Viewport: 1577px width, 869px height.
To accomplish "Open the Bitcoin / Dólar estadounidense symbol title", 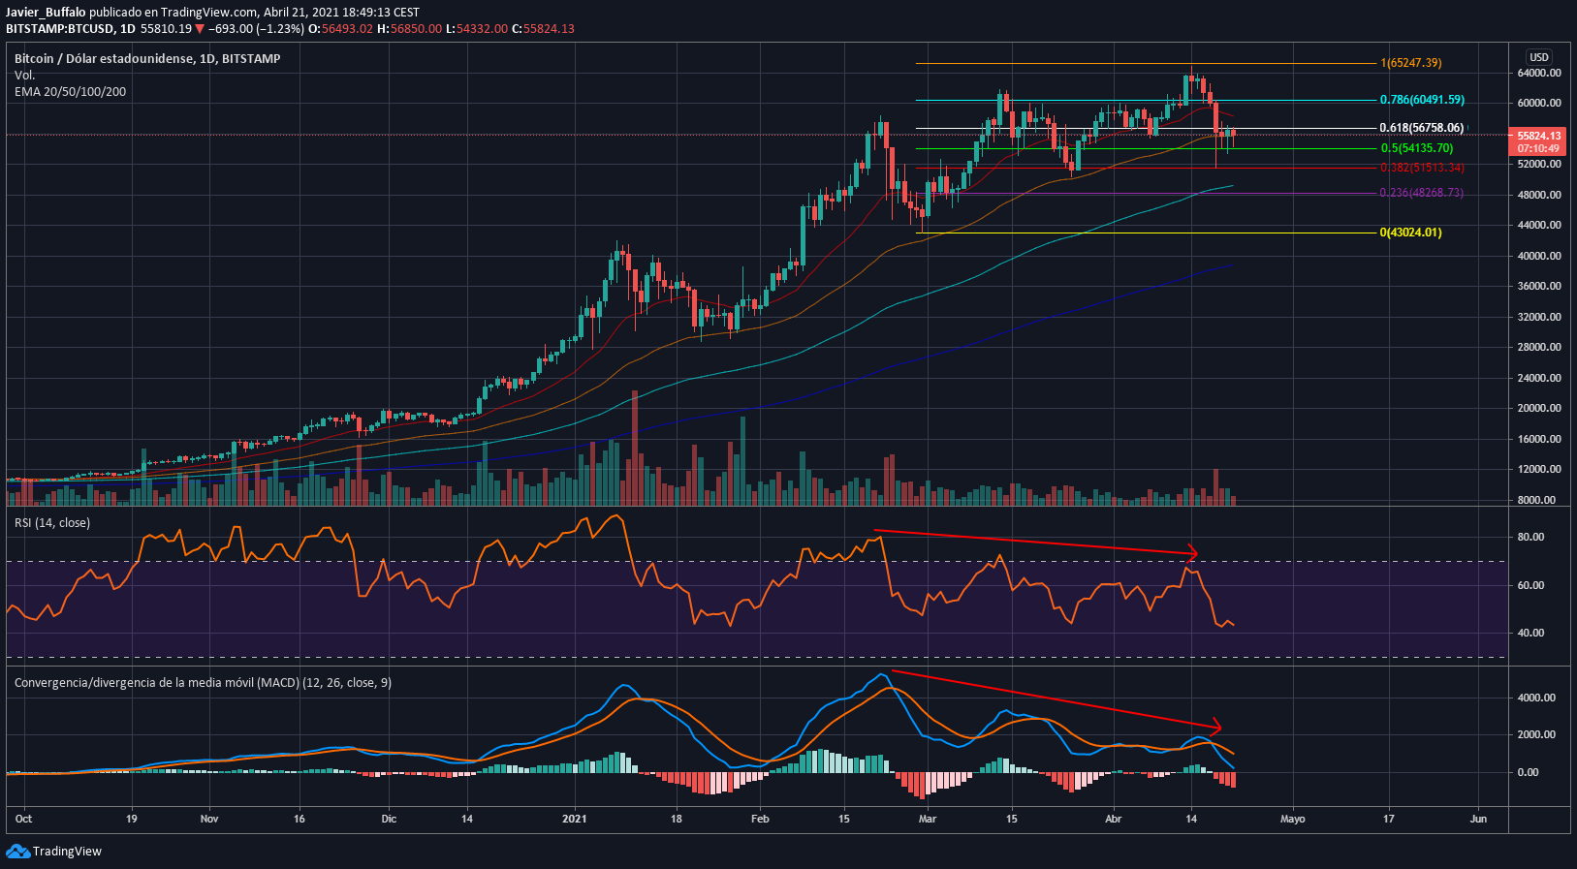I will coord(147,59).
